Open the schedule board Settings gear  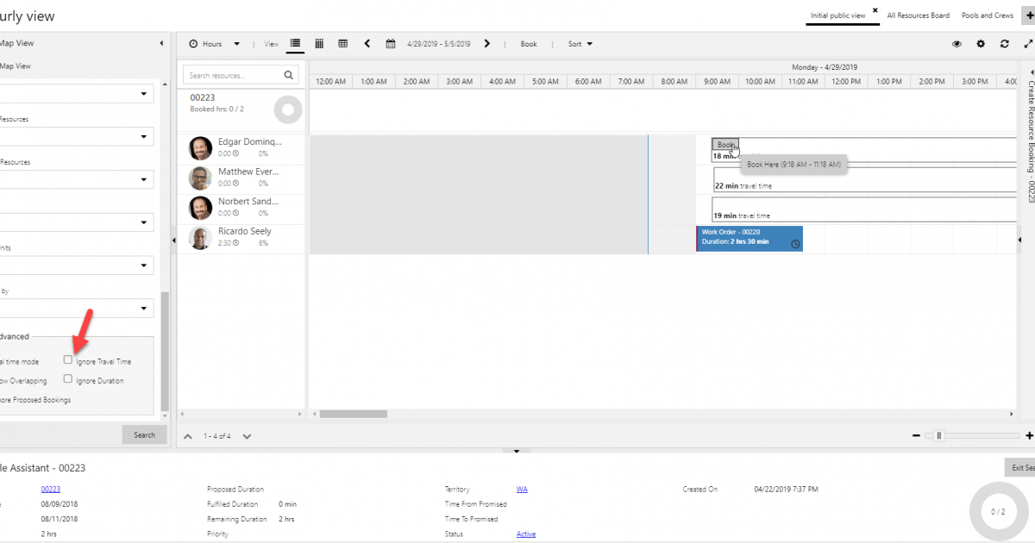[980, 43]
